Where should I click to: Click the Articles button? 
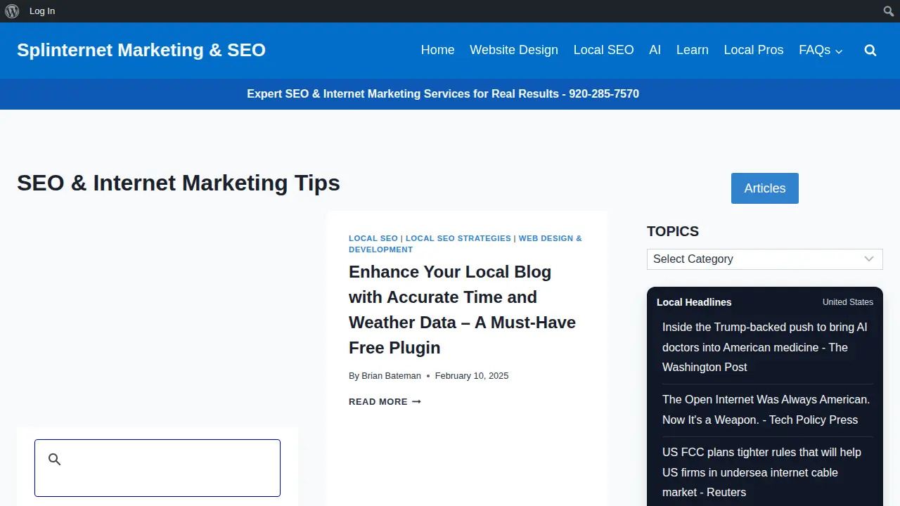click(x=765, y=188)
